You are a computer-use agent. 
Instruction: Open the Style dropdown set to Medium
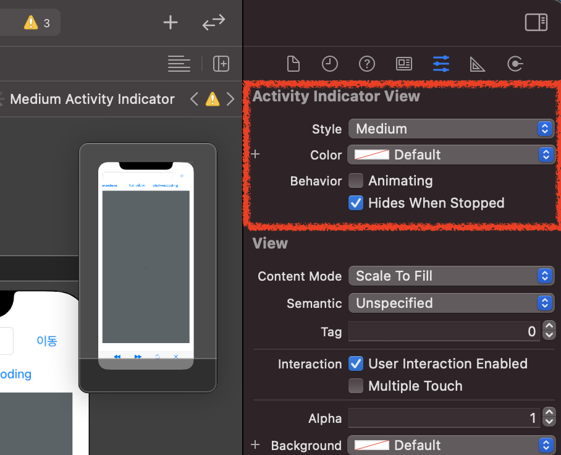pos(451,129)
